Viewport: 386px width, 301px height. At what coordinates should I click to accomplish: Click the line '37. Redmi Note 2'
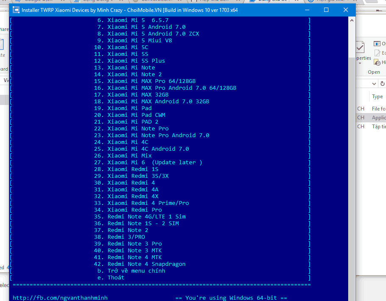coord(121,230)
